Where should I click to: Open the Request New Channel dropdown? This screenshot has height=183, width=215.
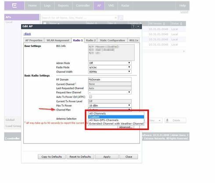[x=110, y=92]
